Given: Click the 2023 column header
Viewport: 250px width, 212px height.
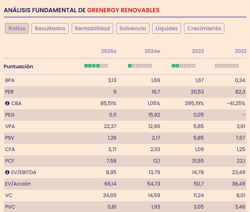Looking at the screenshot, I should click(x=198, y=51).
